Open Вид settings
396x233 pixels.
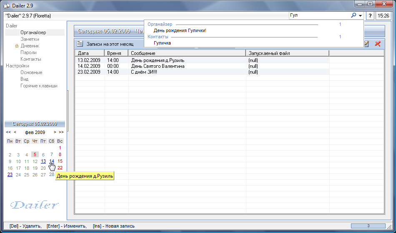pos(24,79)
